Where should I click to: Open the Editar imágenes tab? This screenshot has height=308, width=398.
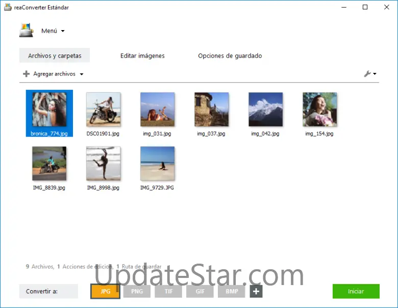142,56
